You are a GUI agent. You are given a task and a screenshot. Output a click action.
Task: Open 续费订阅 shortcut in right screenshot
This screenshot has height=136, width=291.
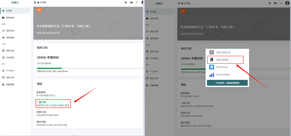tap(234, 114)
